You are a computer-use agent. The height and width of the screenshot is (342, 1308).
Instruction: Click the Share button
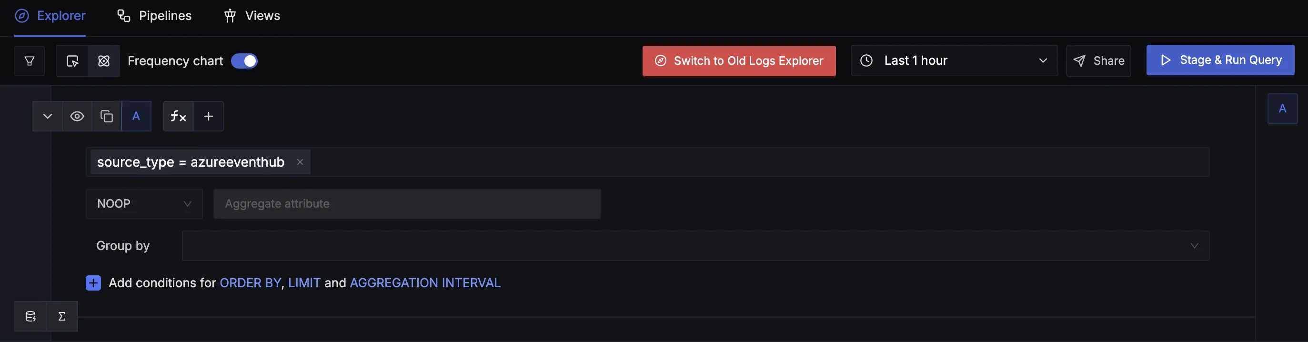pyautogui.click(x=1098, y=61)
